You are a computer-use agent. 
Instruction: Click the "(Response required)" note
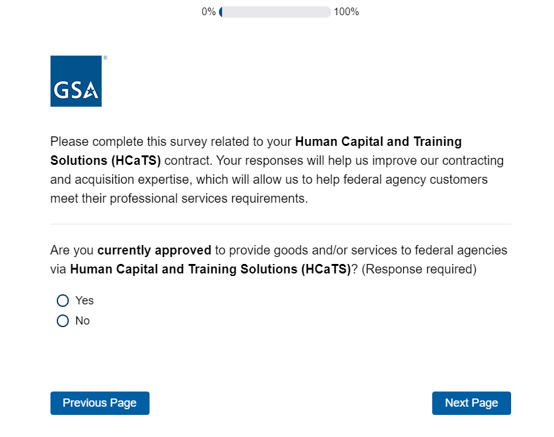pos(419,269)
